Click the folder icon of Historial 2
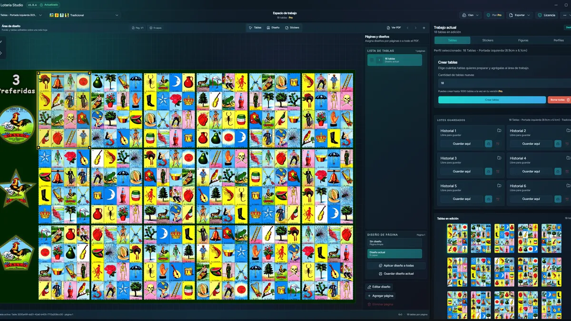Screen dimensions: 571x321 point(568,130)
